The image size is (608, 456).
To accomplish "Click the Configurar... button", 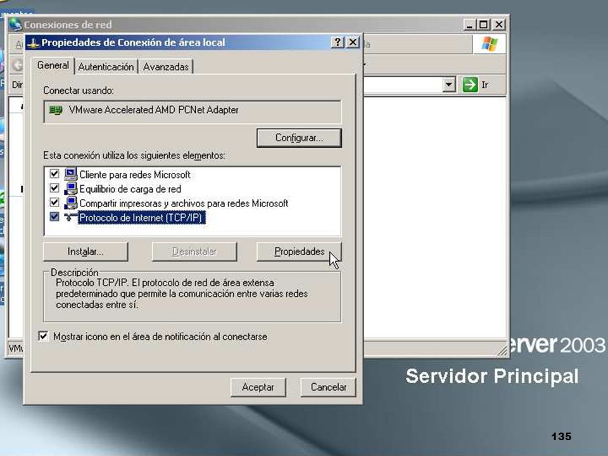I will click(299, 138).
